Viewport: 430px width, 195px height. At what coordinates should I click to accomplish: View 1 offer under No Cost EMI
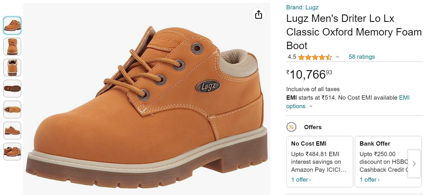click(301, 180)
